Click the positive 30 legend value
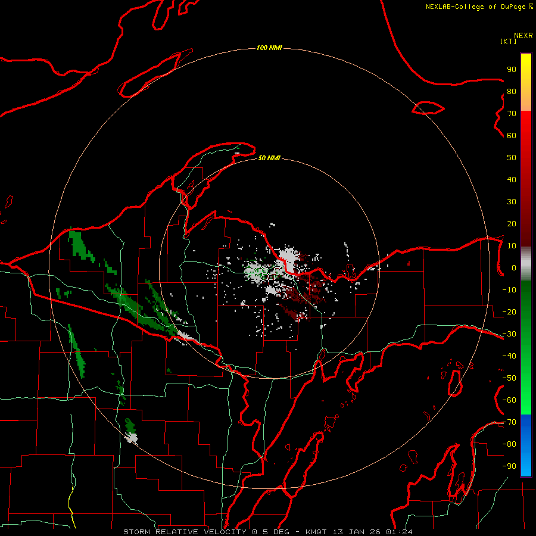 512,202
